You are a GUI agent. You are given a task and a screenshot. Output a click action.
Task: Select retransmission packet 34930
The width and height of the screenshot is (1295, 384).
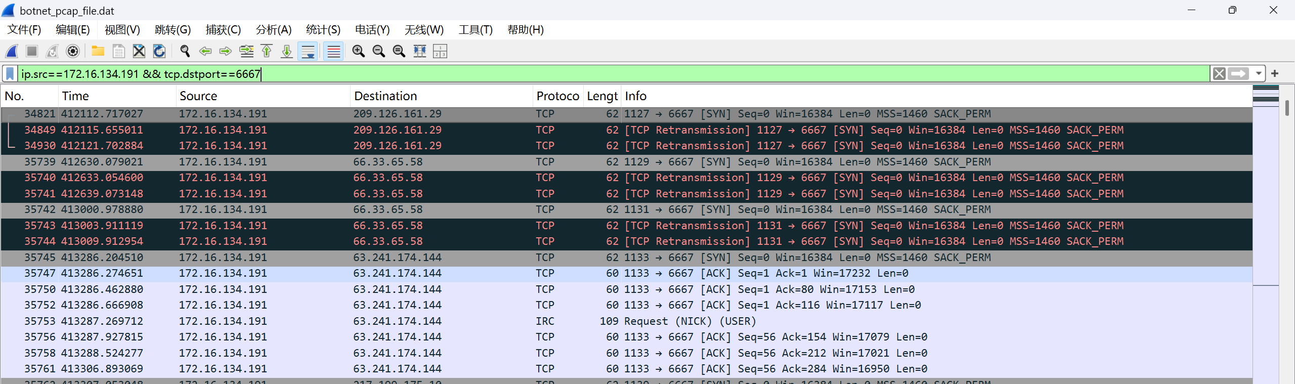pos(626,146)
